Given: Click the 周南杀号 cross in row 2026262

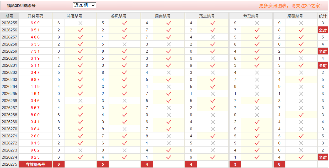Looking at the screenshot, I should 169,72.
